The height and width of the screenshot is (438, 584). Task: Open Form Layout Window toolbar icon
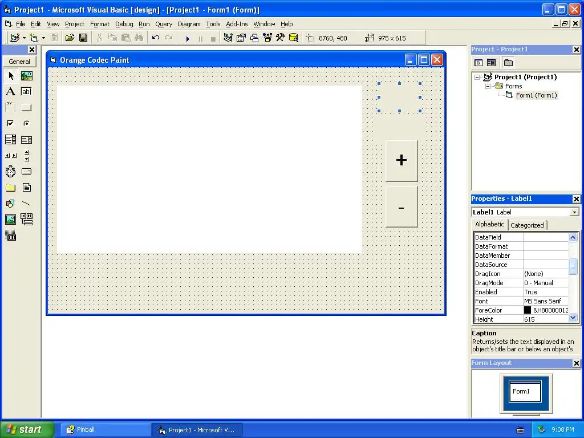(x=254, y=38)
